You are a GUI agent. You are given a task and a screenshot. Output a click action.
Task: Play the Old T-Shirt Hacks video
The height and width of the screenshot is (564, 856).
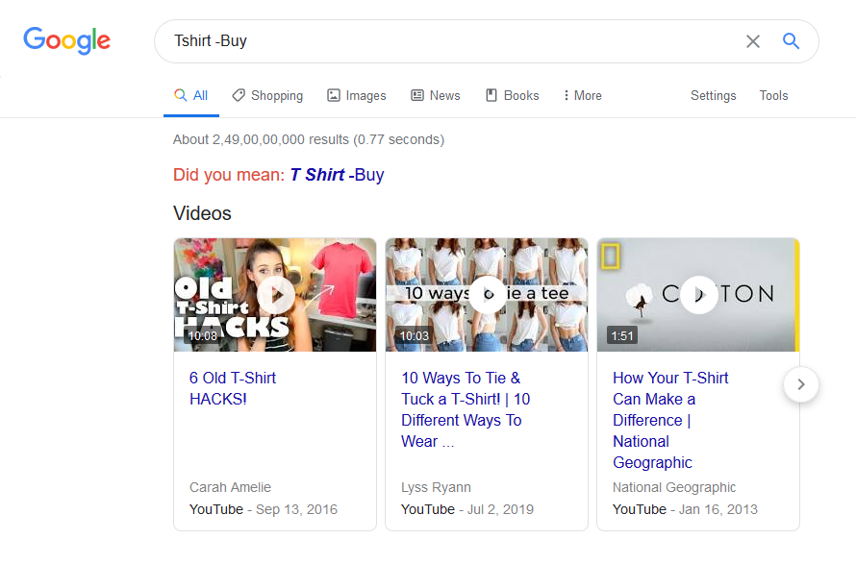(x=276, y=294)
